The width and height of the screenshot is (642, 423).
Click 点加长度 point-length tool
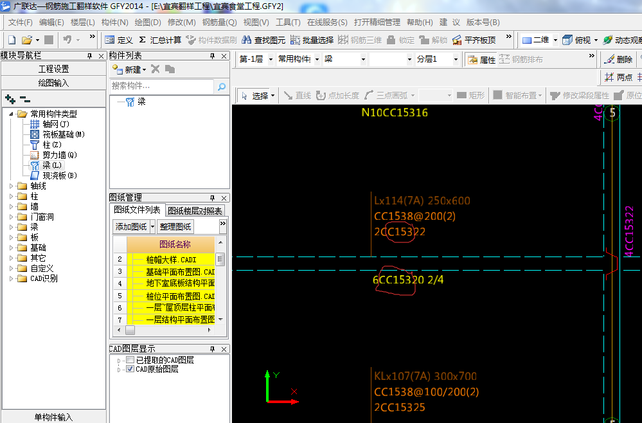337,95
